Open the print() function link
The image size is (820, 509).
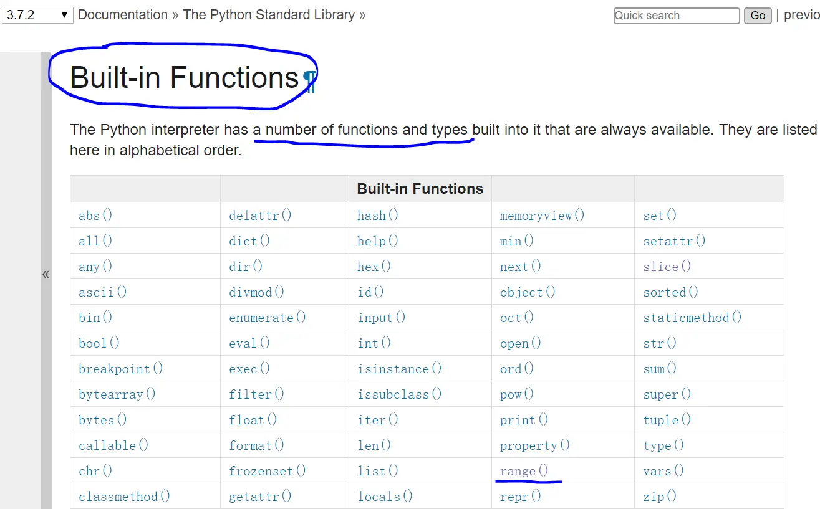pos(524,420)
